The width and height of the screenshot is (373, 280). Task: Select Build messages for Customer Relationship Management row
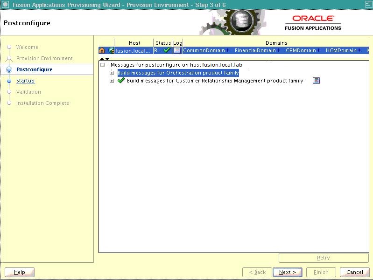tap(215, 81)
